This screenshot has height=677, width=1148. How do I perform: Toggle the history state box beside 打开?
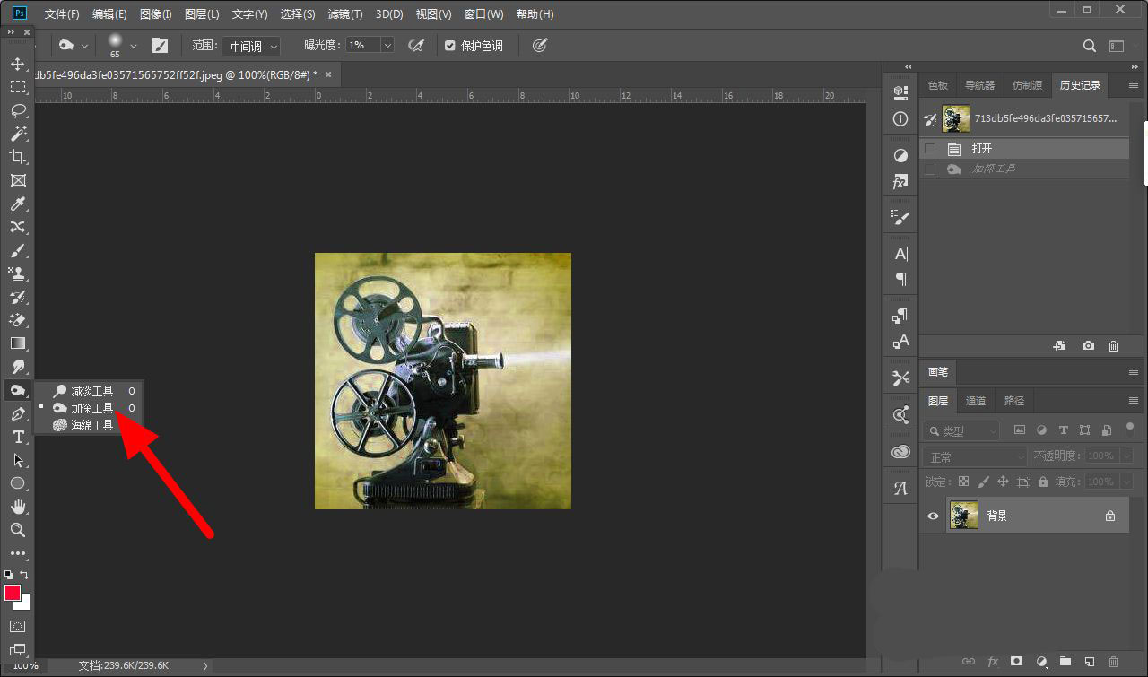pos(930,149)
